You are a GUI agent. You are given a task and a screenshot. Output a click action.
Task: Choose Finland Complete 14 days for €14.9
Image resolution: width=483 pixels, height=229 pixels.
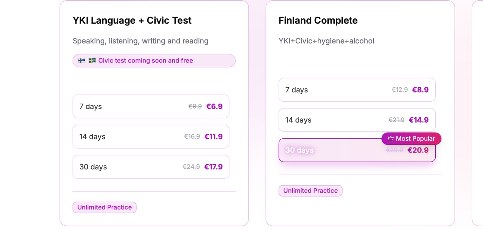click(357, 120)
